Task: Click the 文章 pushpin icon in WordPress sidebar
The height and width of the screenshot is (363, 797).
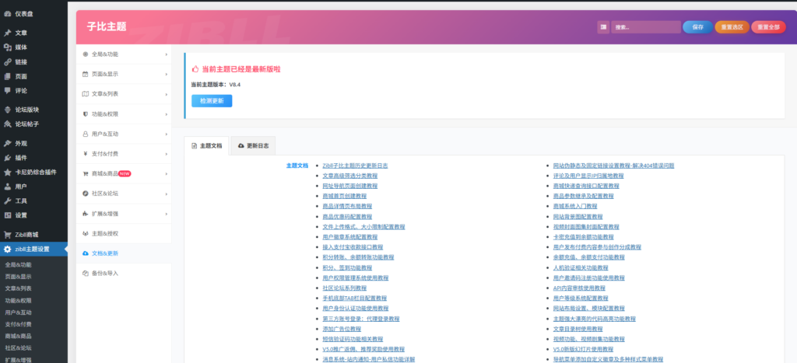Action: (x=7, y=33)
